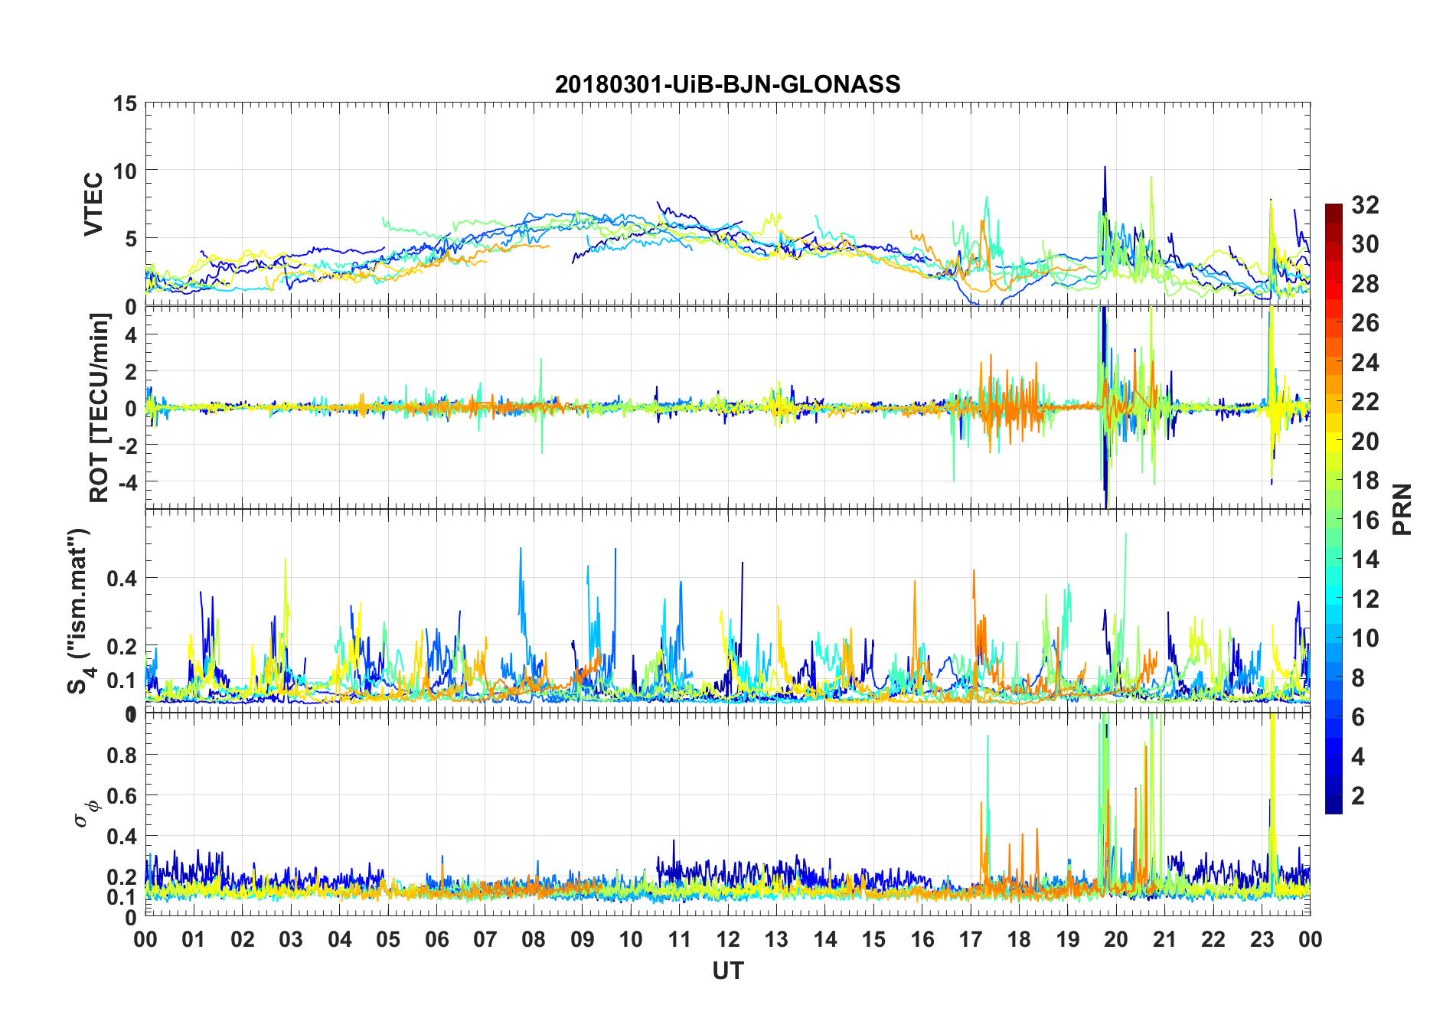
Task: Click the 11 hour tick on the UT axis
Action: (x=679, y=939)
